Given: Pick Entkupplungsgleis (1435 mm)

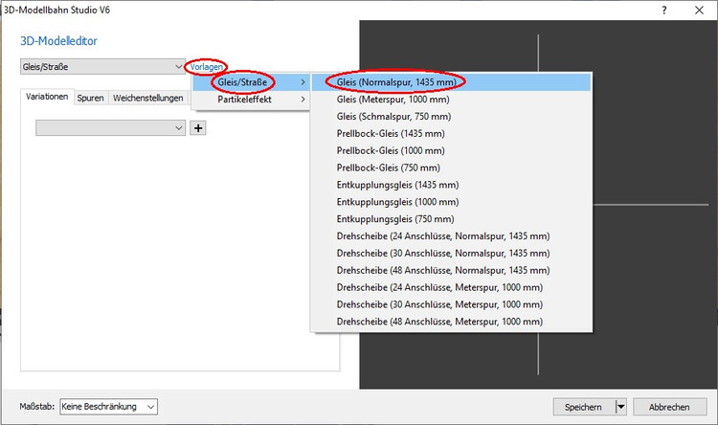Looking at the screenshot, I should coord(451,185).
